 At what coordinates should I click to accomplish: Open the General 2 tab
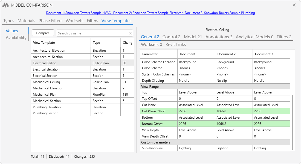point(150,37)
